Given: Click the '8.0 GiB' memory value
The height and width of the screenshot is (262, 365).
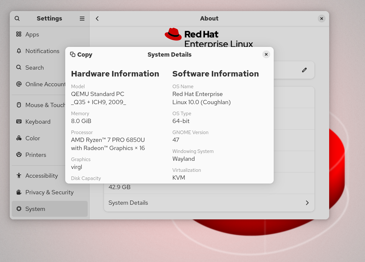Looking at the screenshot, I should [x=81, y=121].
